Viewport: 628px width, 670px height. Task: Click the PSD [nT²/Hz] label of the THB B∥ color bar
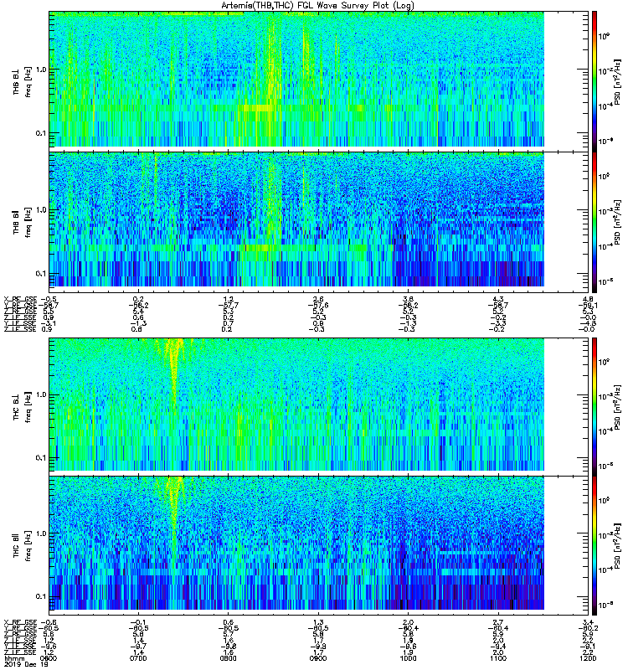(x=617, y=222)
